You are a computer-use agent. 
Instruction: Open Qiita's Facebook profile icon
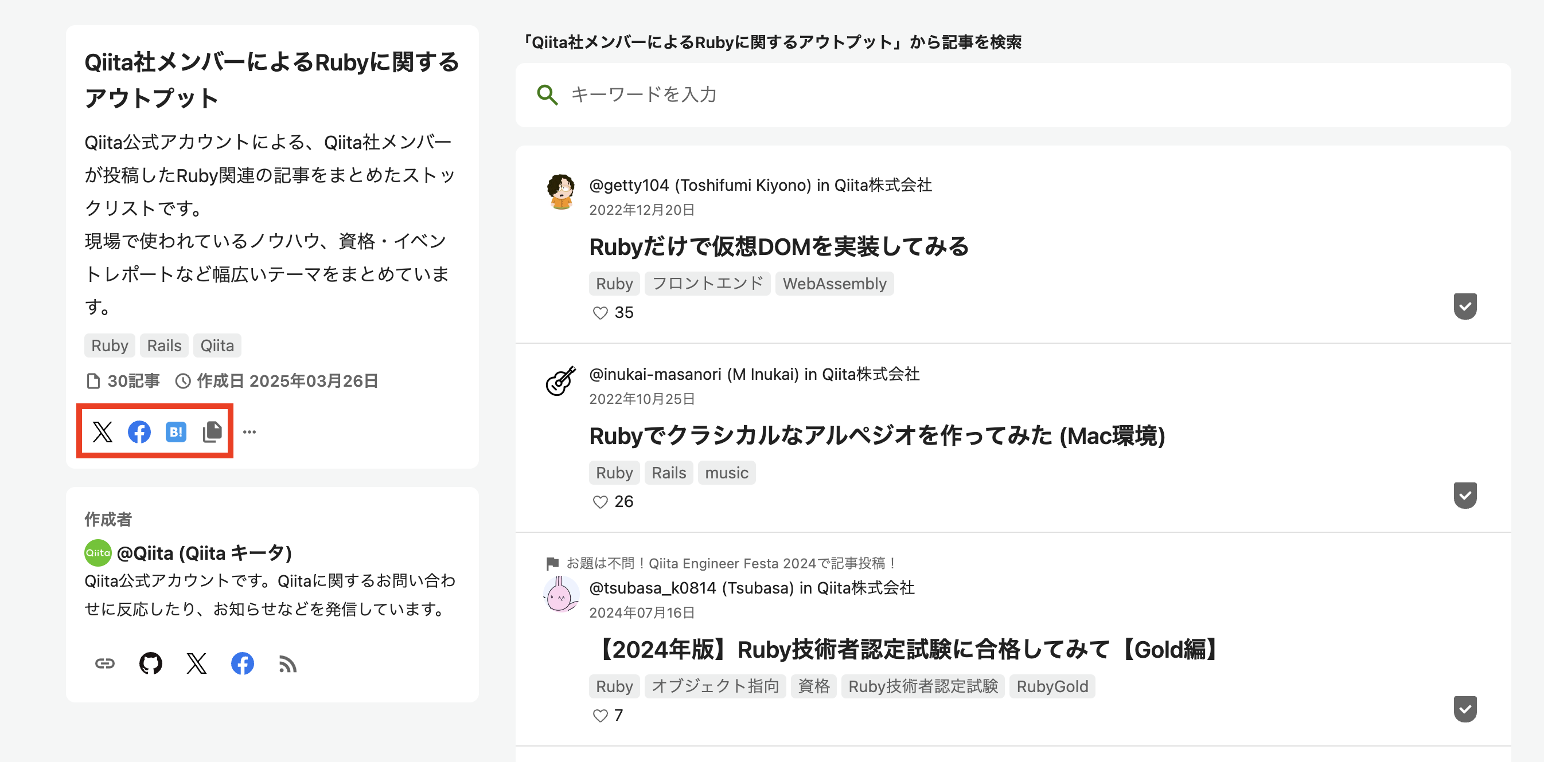coord(242,663)
